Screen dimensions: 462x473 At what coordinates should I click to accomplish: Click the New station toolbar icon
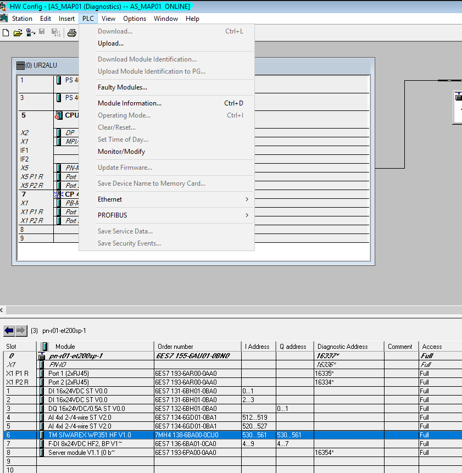point(6,33)
